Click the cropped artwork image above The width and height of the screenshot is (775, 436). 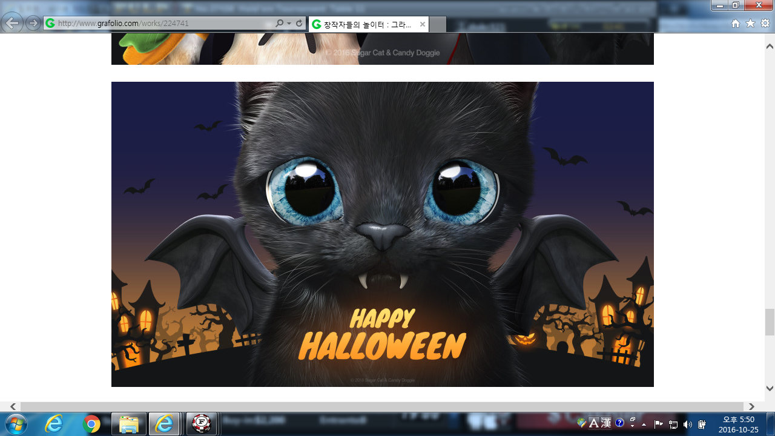pyautogui.click(x=383, y=49)
